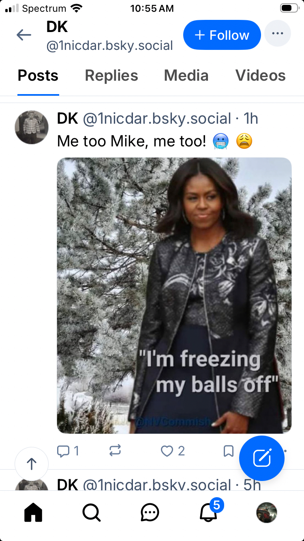The image size is (304, 541).
Task: Open Search from bottom navigation
Action: [x=92, y=513]
